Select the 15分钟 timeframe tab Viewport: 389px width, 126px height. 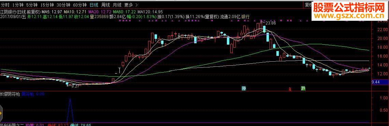47,5
